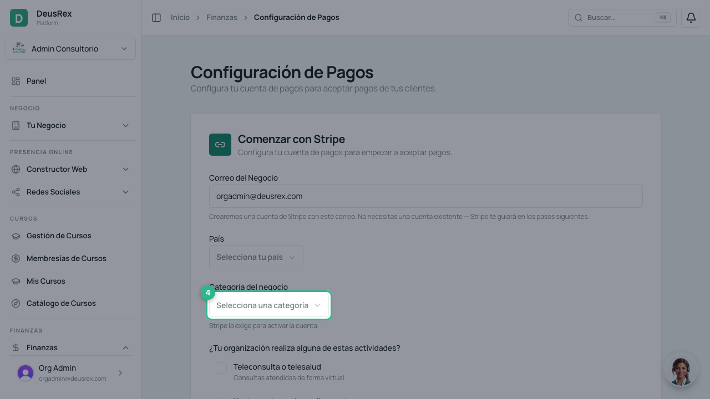Click the ⌘K shortcut badge
Viewport: 710px width, 399px height.
(663, 18)
